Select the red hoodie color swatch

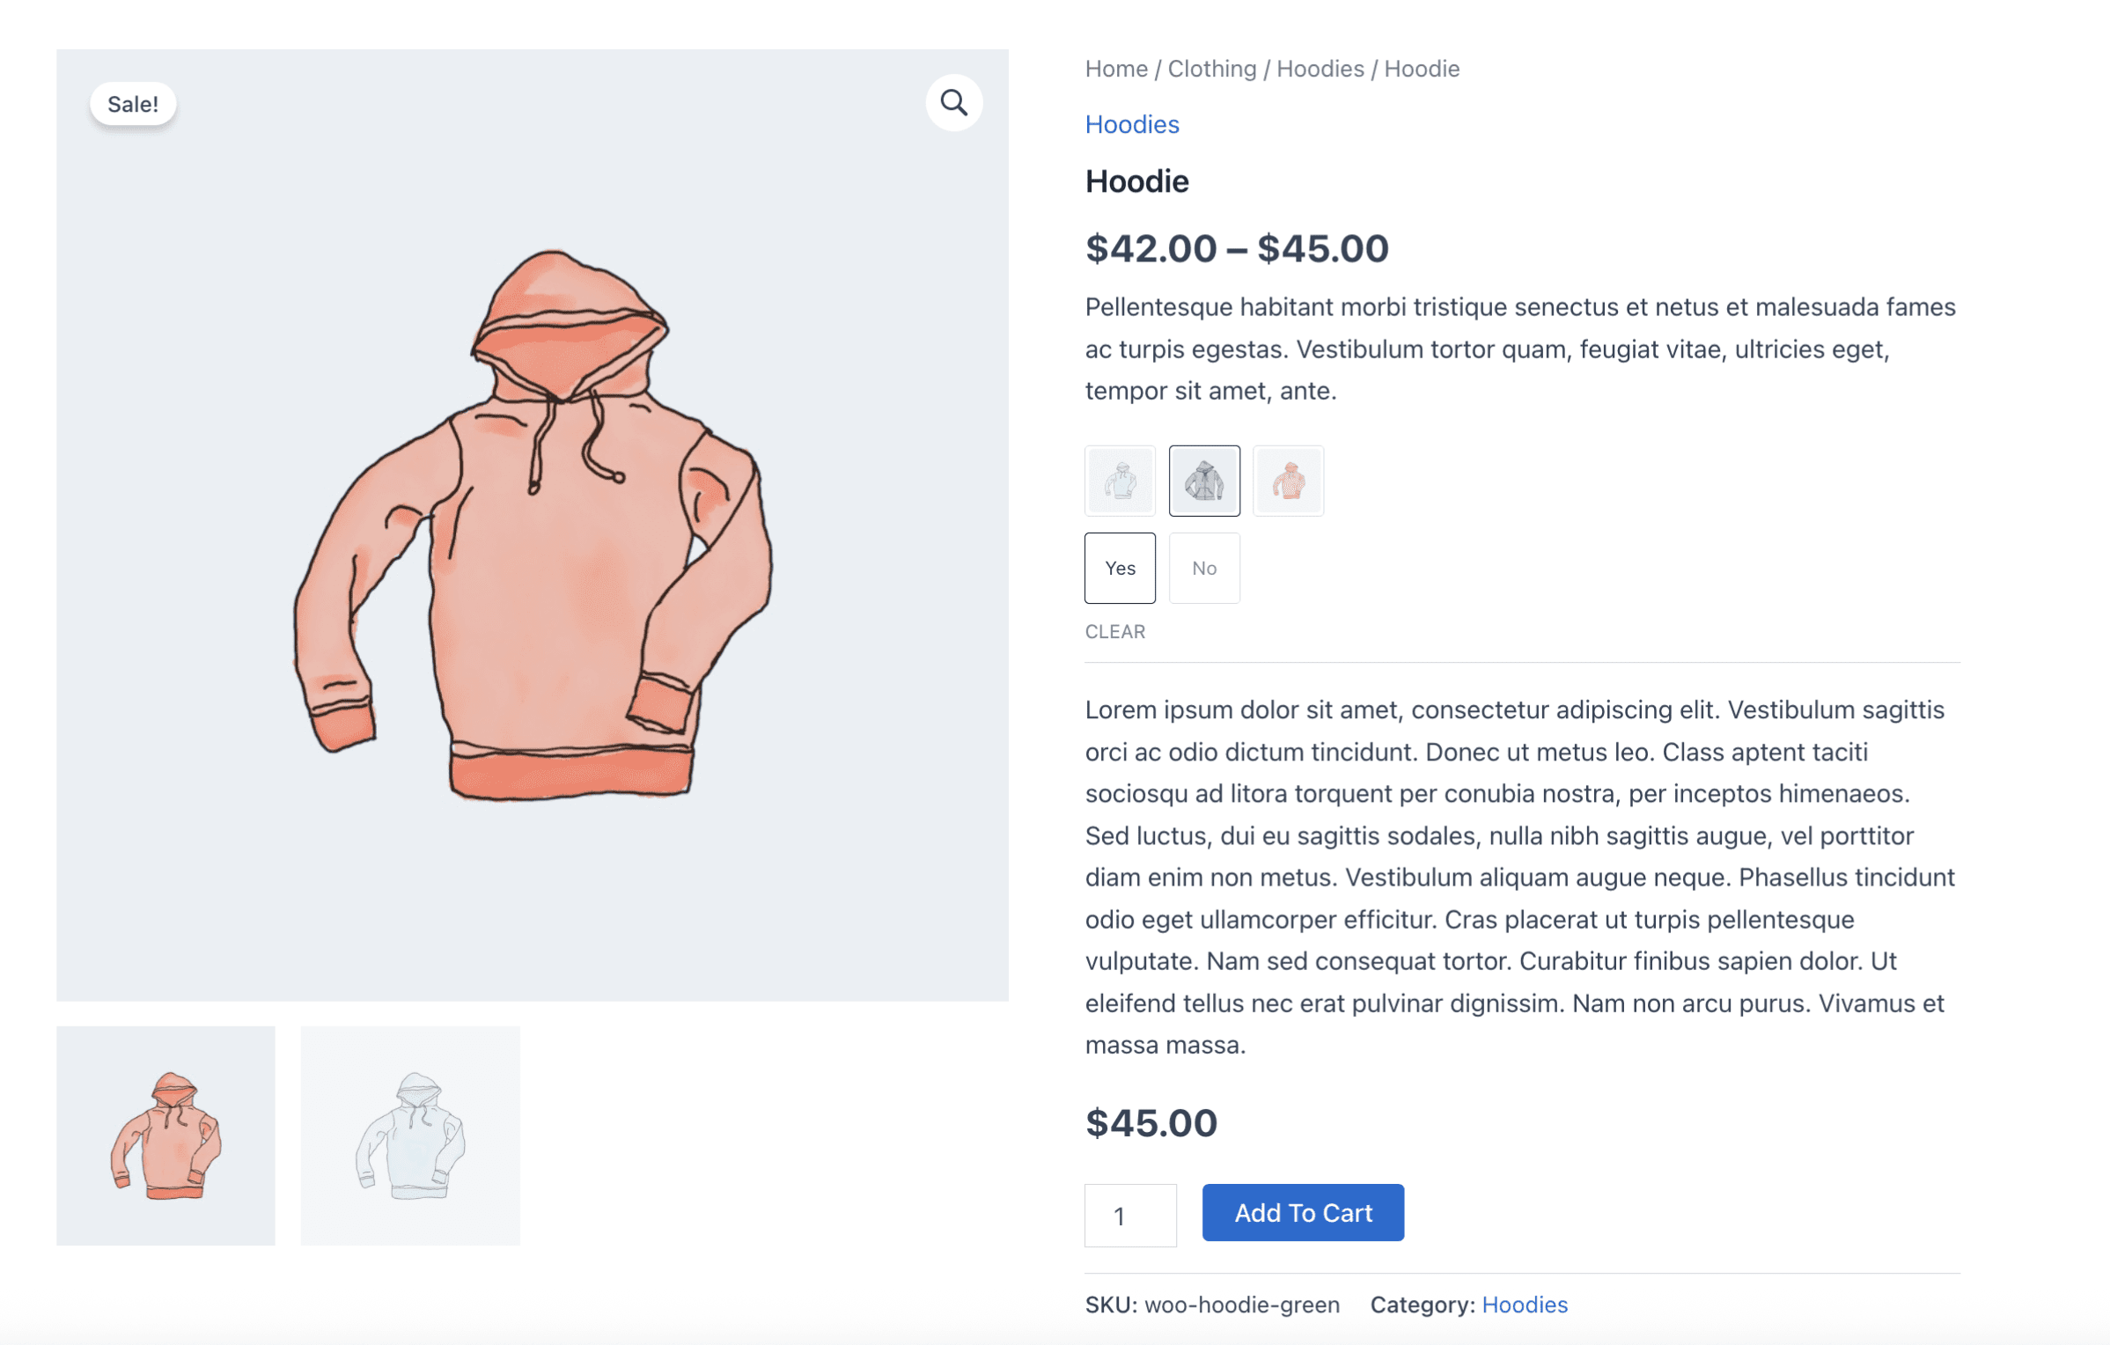click(x=1288, y=481)
